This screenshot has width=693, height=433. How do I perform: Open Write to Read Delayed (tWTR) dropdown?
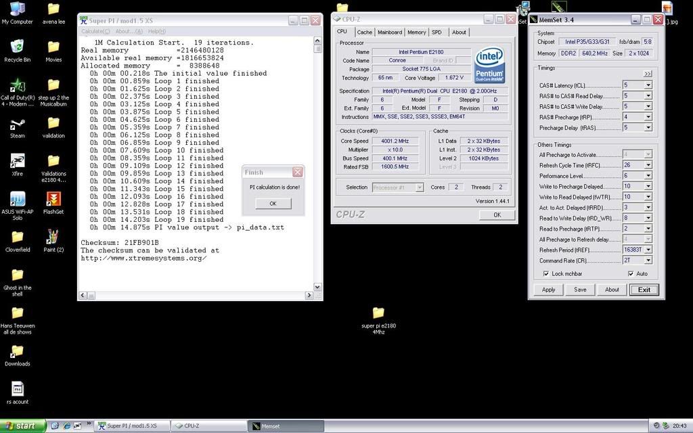(x=648, y=197)
